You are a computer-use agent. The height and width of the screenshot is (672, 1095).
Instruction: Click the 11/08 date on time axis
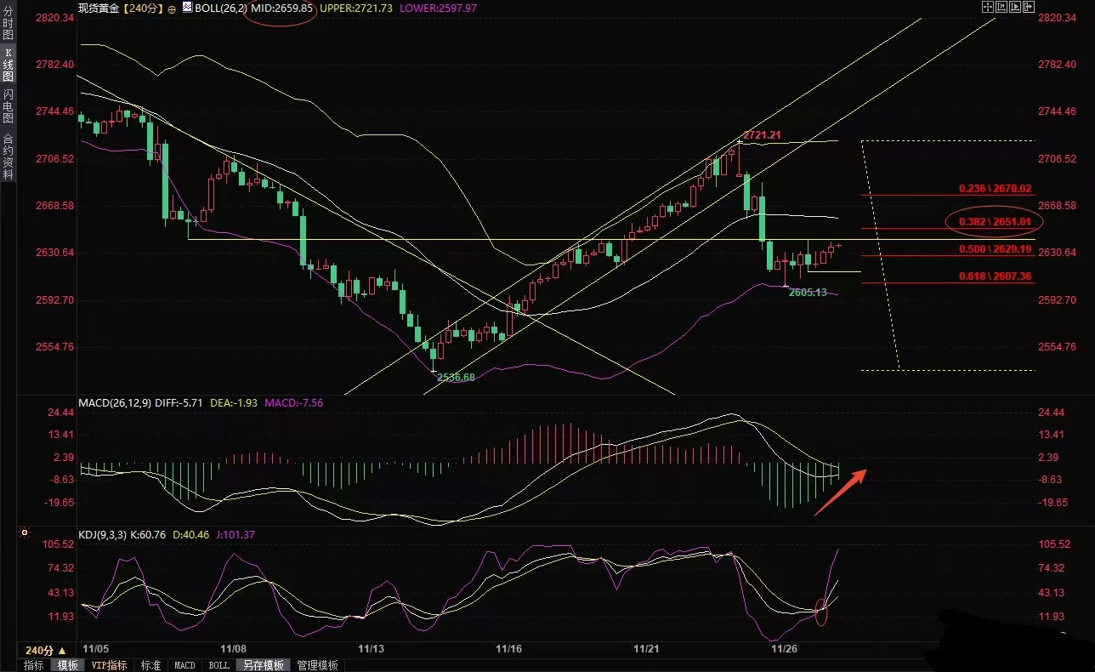(x=234, y=648)
